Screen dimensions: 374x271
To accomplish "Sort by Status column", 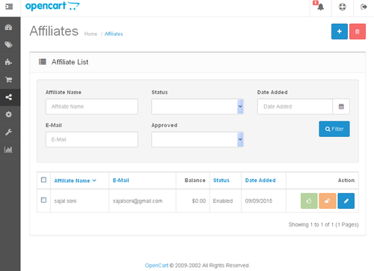I will pyautogui.click(x=221, y=180).
